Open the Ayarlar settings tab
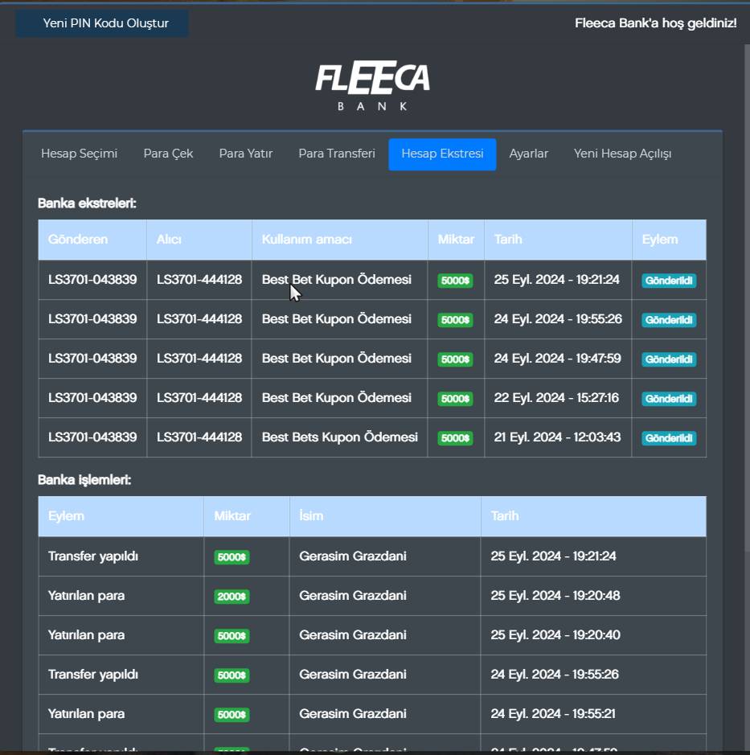The height and width of the screenshot is (755, 750). (528, 154)
